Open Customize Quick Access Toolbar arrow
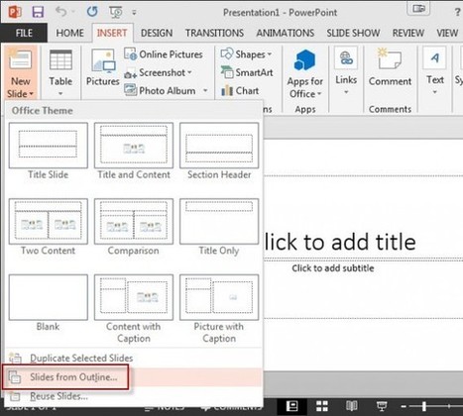This screenshot has width=463, height=416. 134,13
